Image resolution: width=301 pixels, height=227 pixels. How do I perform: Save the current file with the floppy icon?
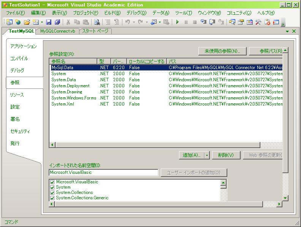click(x=49, y=22)
